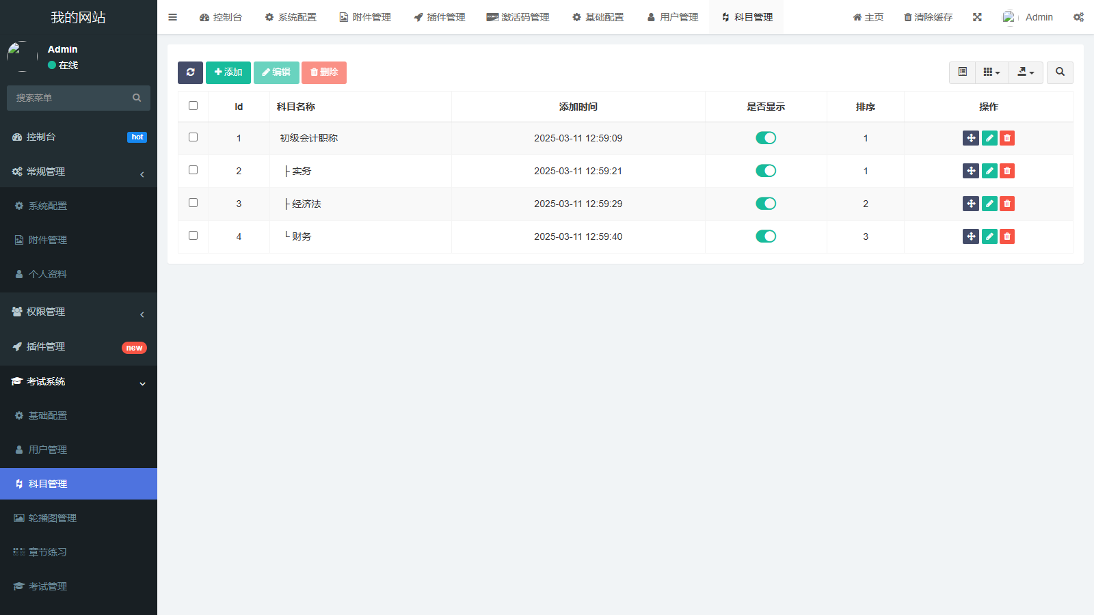The image size is (1094, 615).
Task: Click the drag-sort handle for 初级会计职称 row
Action: coord(970,138)
